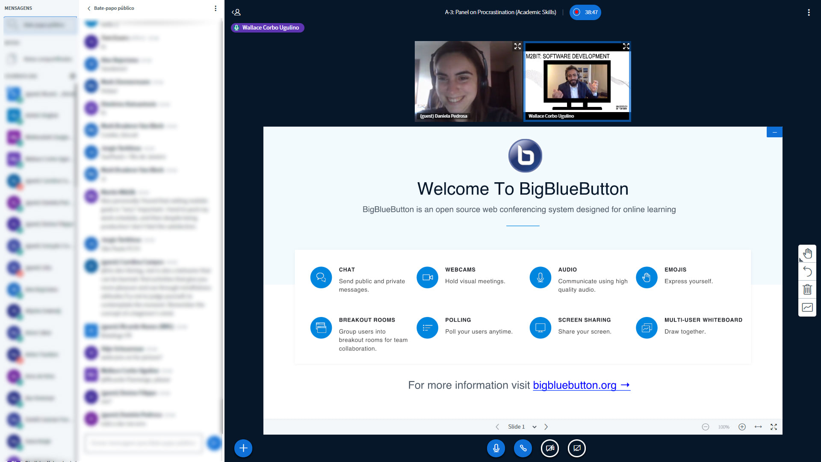Click the Audio feature icon on slide
Screen dimensions: 821x462
[x=540, y=278]
